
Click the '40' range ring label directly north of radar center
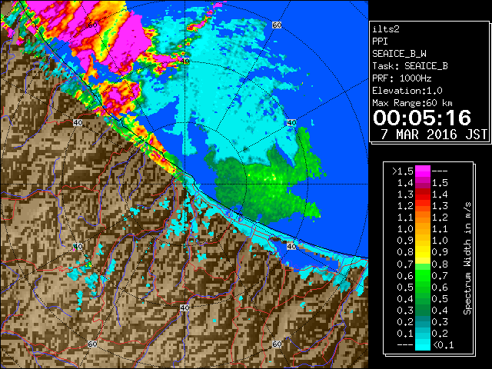tap(184, 61)
